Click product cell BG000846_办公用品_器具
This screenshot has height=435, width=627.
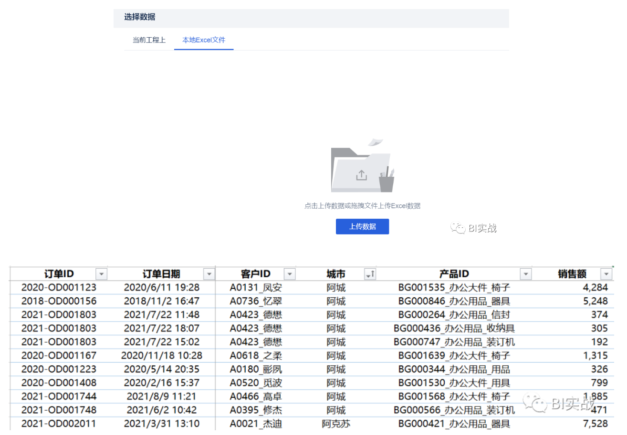(454, 301)
